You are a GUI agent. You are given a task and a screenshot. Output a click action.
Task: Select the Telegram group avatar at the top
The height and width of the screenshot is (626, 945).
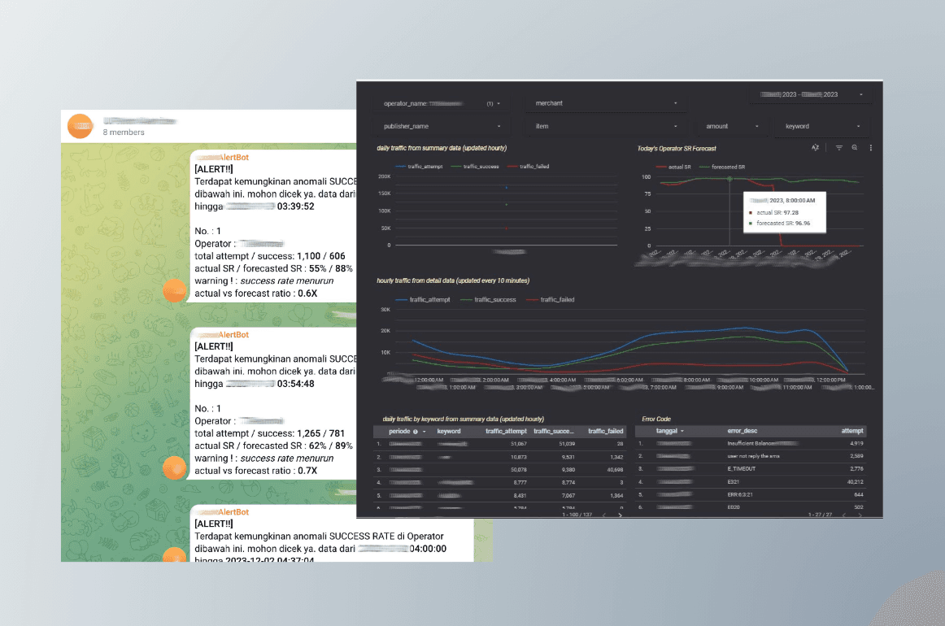[x=80, y=126]
